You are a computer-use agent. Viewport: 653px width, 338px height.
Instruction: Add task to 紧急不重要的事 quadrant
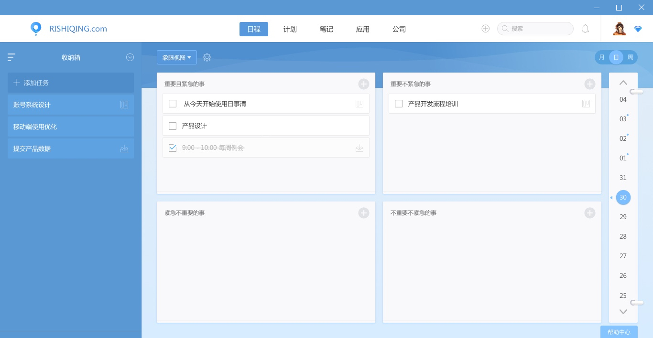(x=364, y=213)
